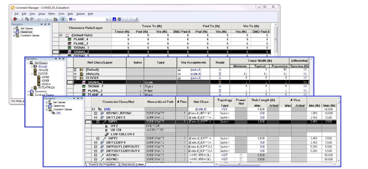The image size is (368, 169).
Task: Click the highlighted cross-probe toolbar icon
Action: 62,19
